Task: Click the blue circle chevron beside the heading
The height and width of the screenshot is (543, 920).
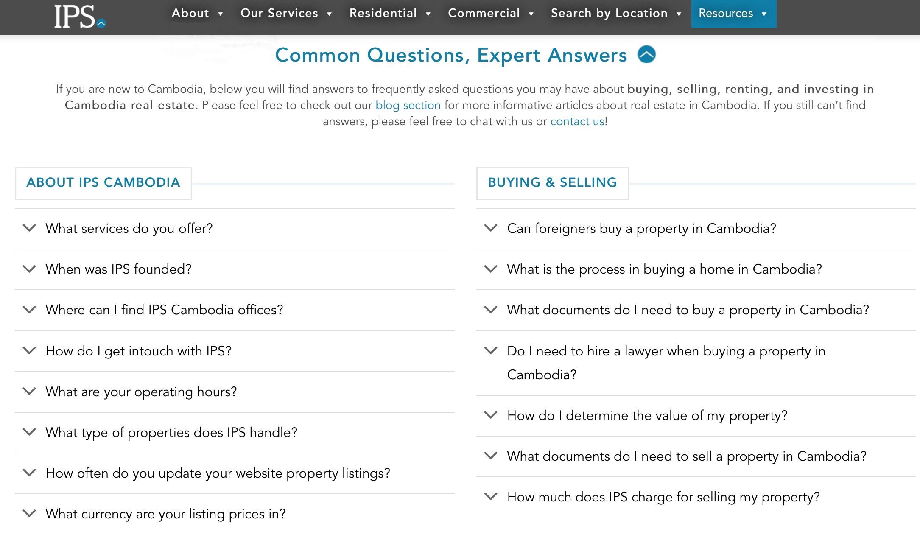Action: pyautogui.click(x=646, y=55)
